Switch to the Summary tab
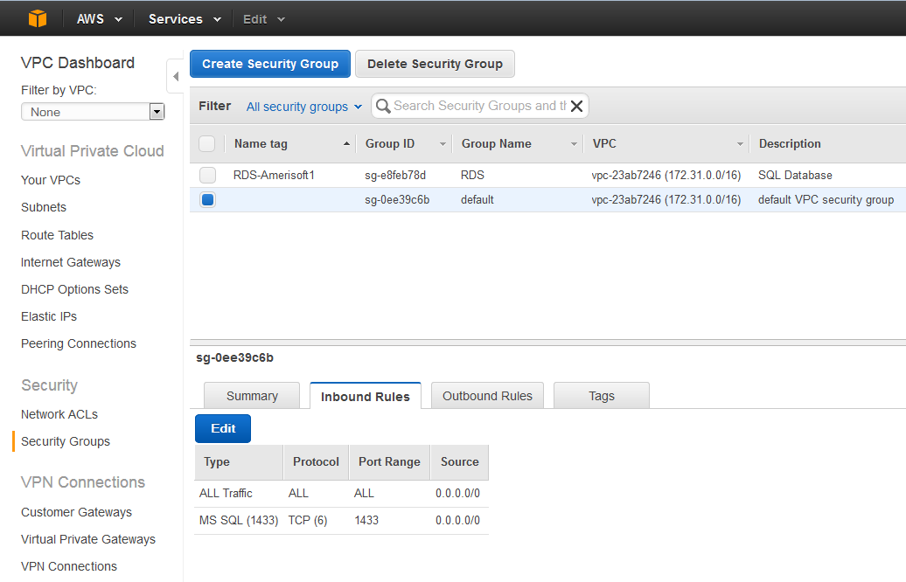Image resolution: width=906 pixels, height=582 pixels. (x=252, y=396)
